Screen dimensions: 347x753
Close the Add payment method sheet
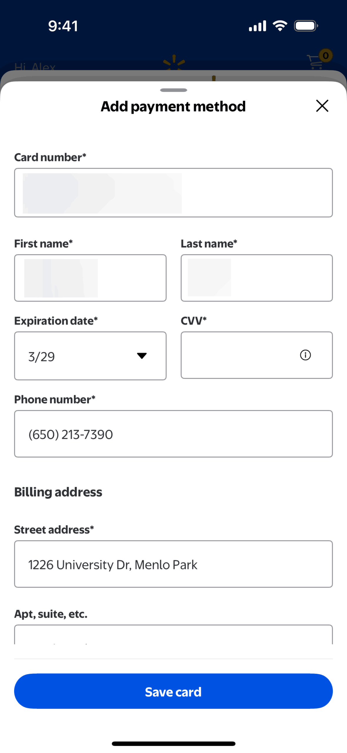click(322, 106)
